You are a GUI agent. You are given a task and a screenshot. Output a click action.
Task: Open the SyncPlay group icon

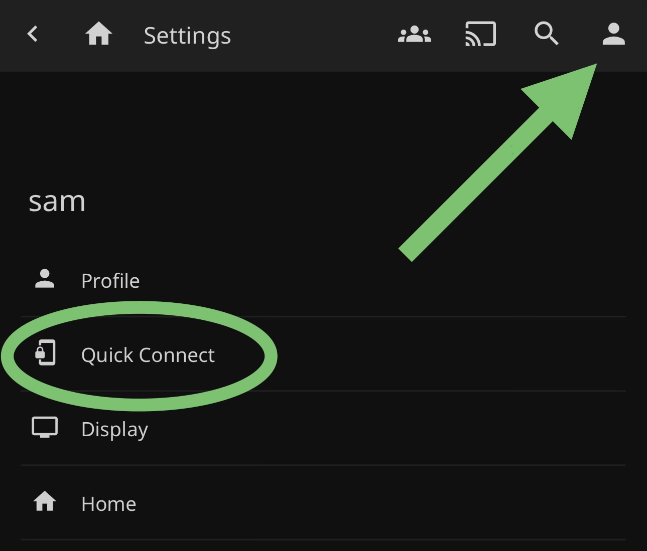(414, 35)
